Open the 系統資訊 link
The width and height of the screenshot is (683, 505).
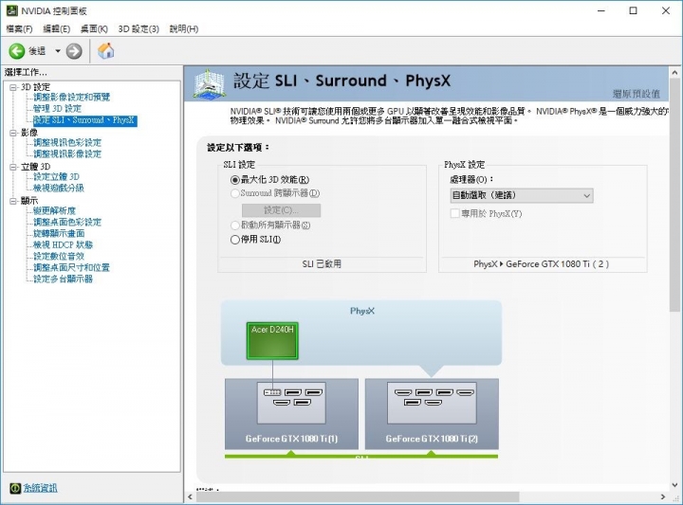pyautogui.click(x=40, y=488)
